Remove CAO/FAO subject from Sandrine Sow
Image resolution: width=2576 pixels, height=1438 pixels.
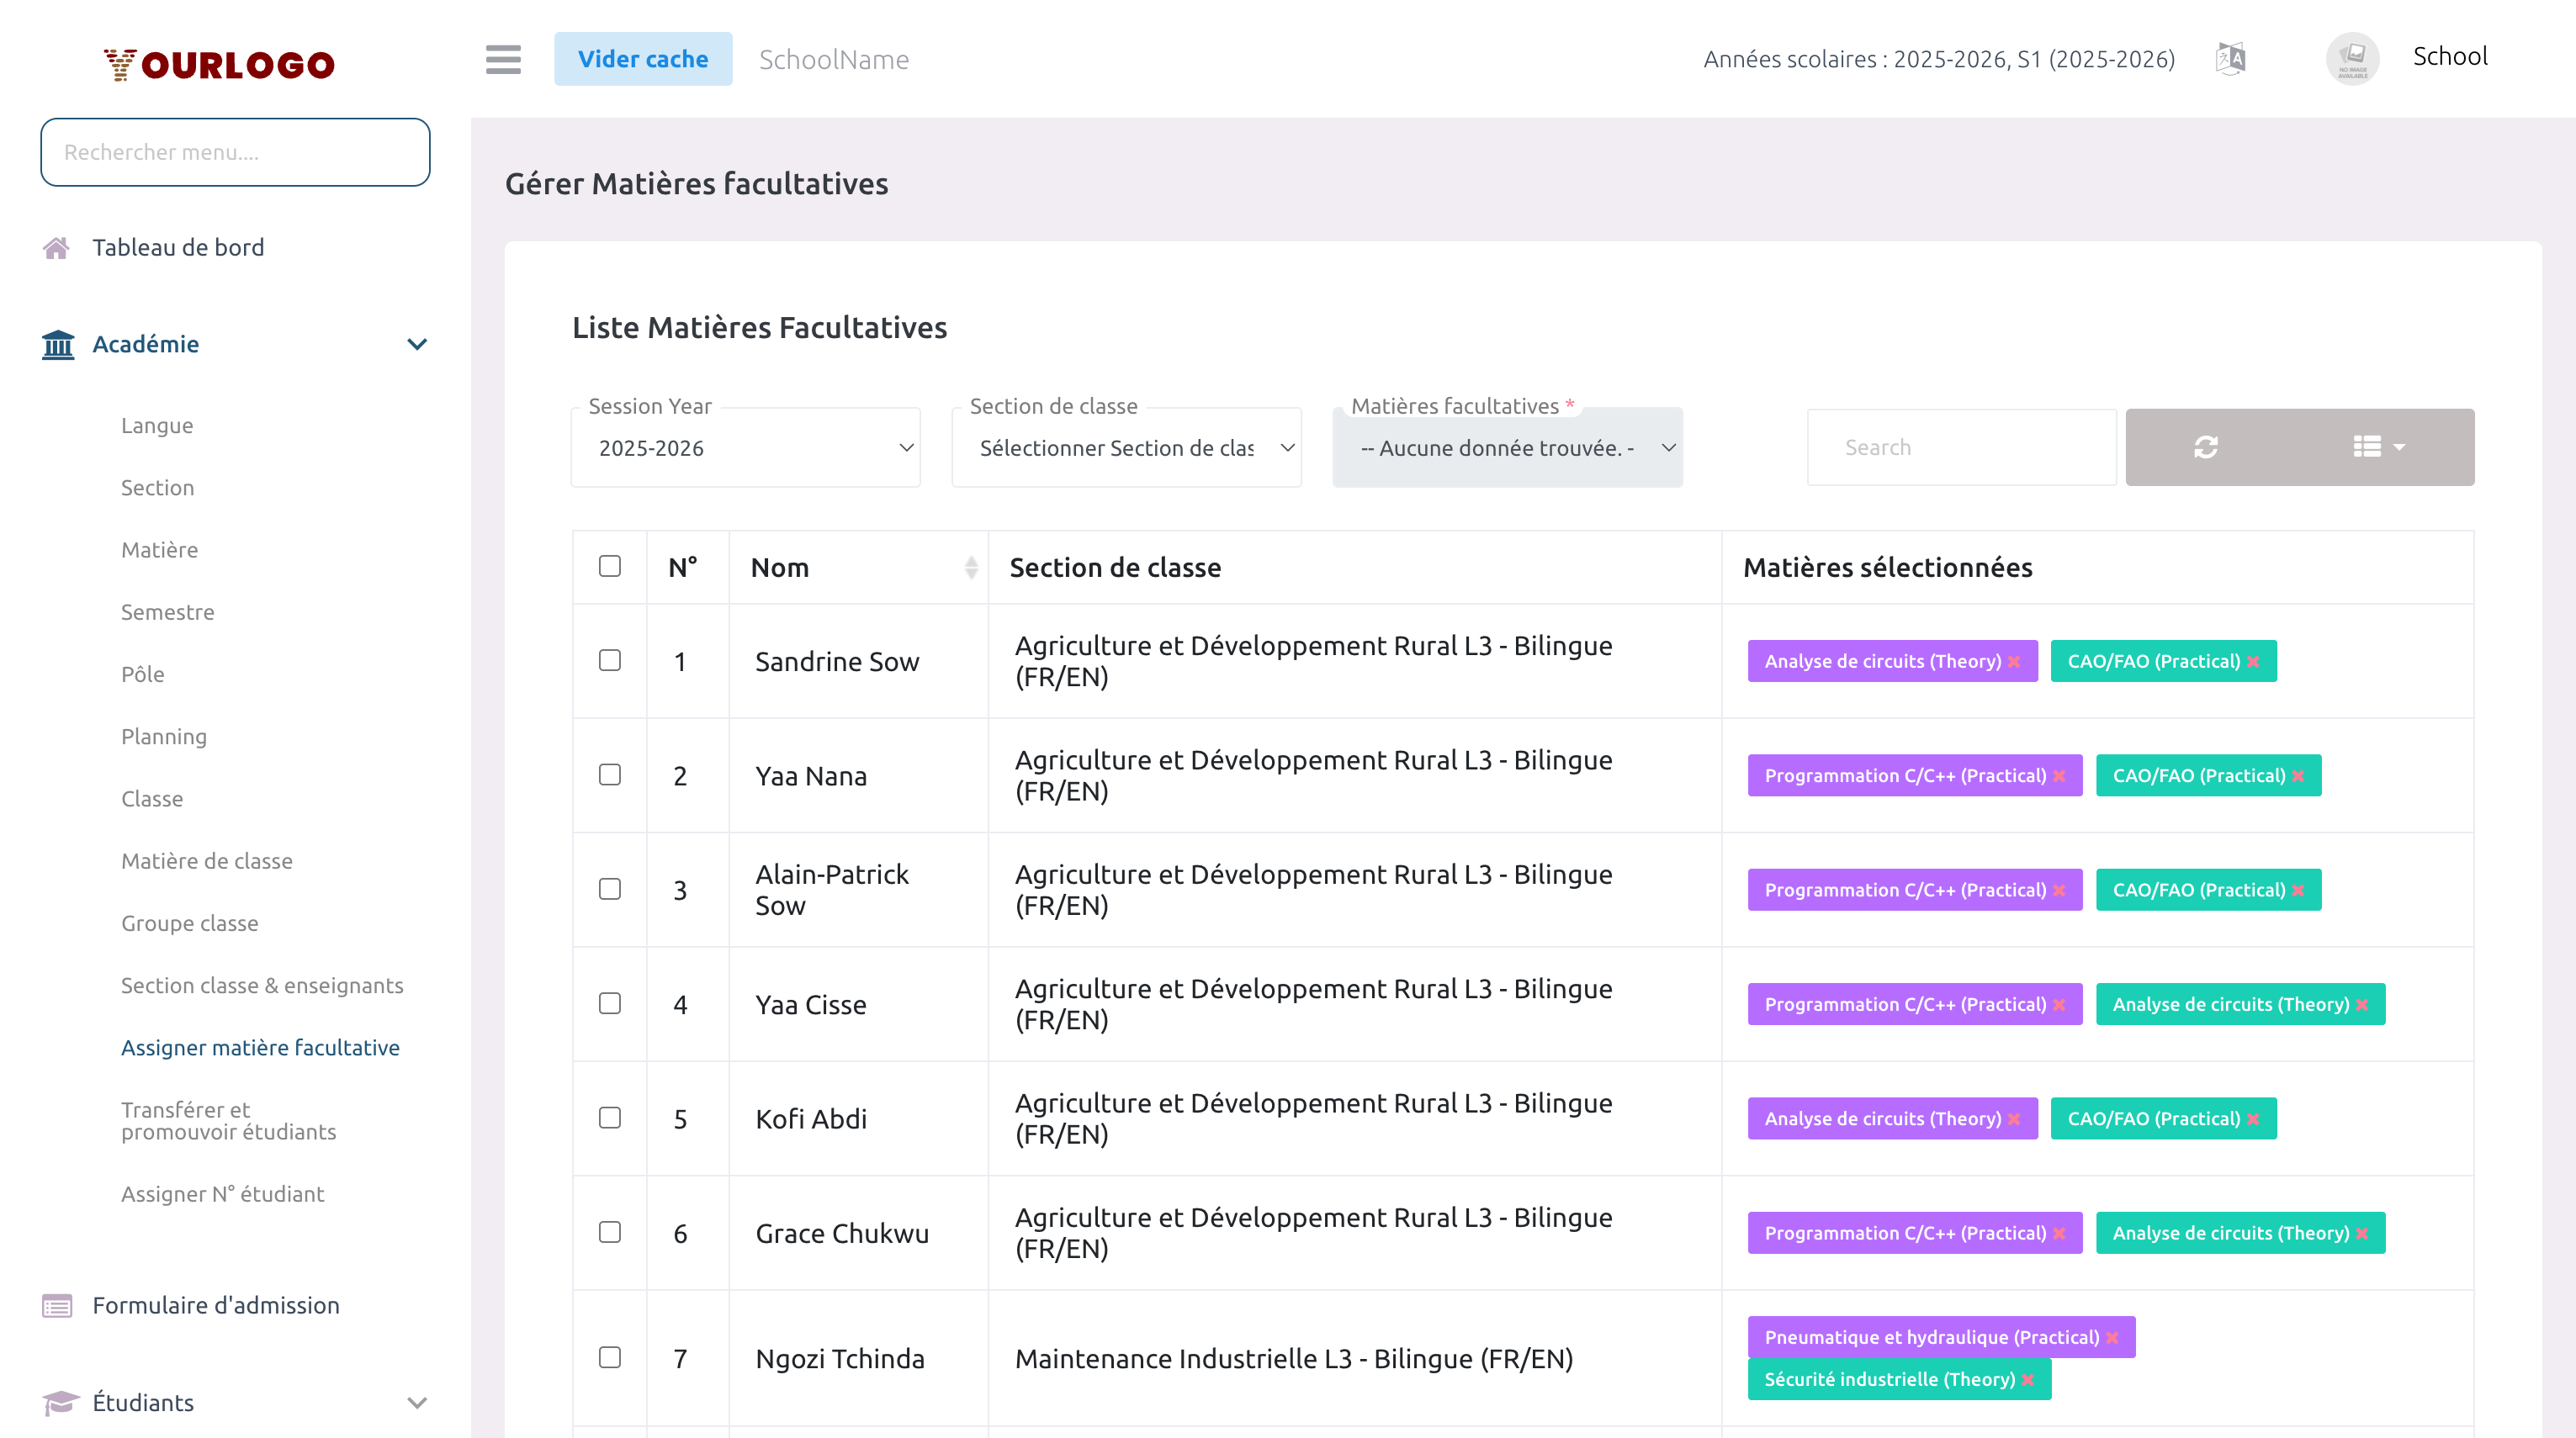point(2253,662)
